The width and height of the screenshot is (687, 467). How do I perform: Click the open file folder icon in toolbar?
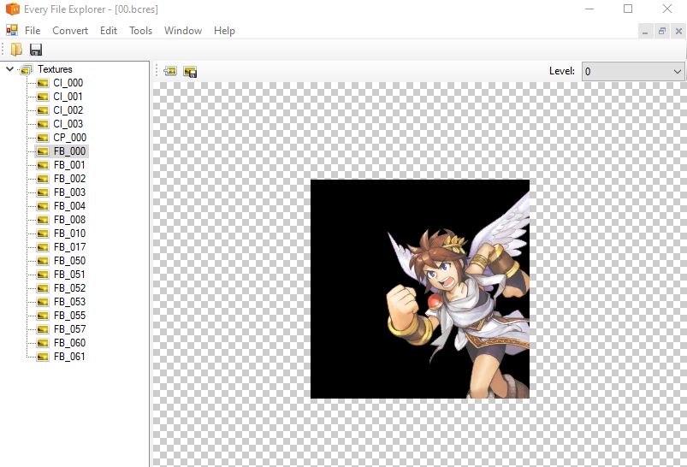tap(16, 50)
